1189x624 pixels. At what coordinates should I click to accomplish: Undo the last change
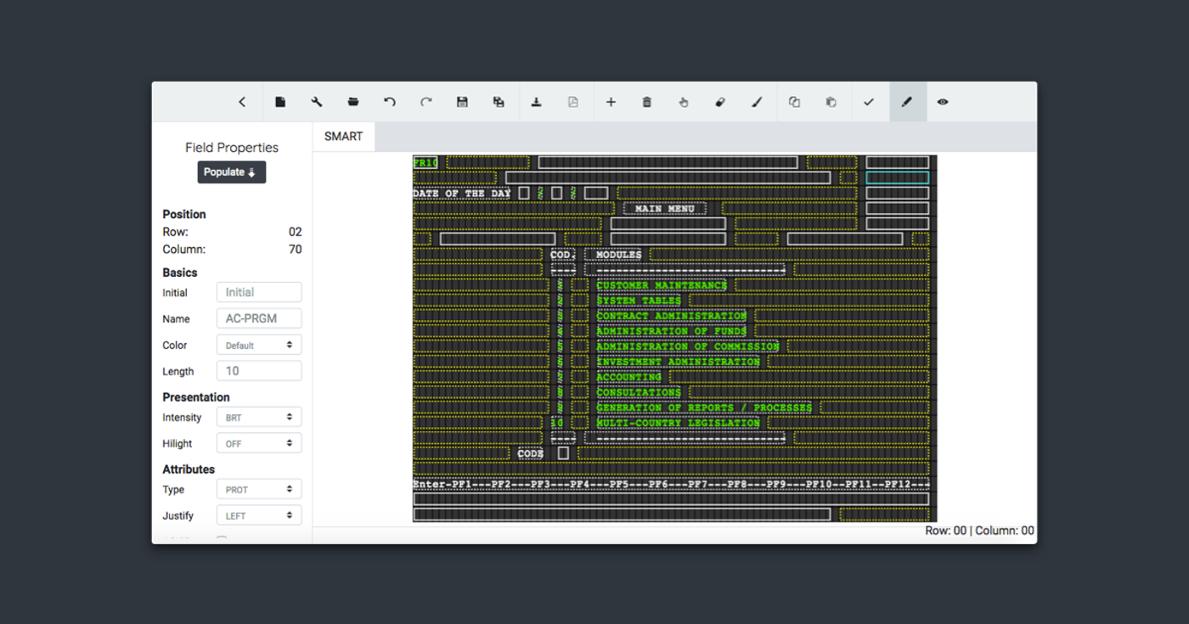pyautogui.click(x=390, y=102)
